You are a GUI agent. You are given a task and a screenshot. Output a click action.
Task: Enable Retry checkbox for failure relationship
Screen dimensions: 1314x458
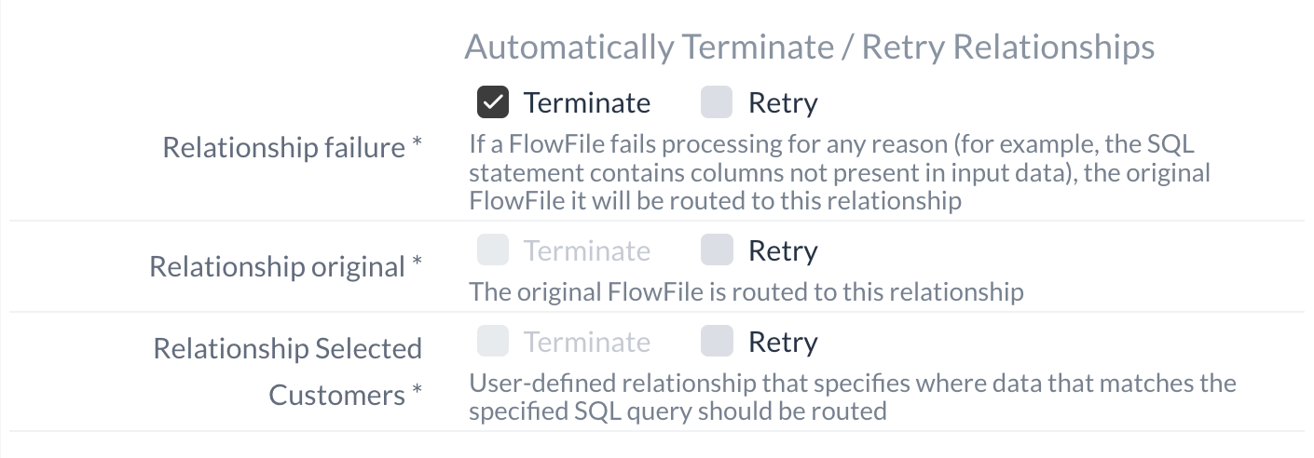717,102
